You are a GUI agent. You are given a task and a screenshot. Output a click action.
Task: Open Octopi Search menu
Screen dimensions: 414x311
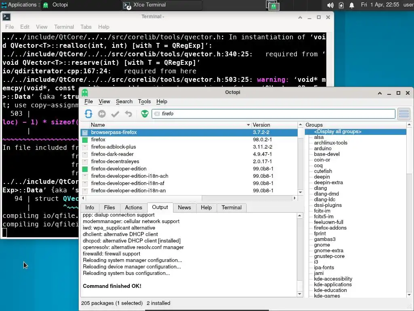point(124,102)
